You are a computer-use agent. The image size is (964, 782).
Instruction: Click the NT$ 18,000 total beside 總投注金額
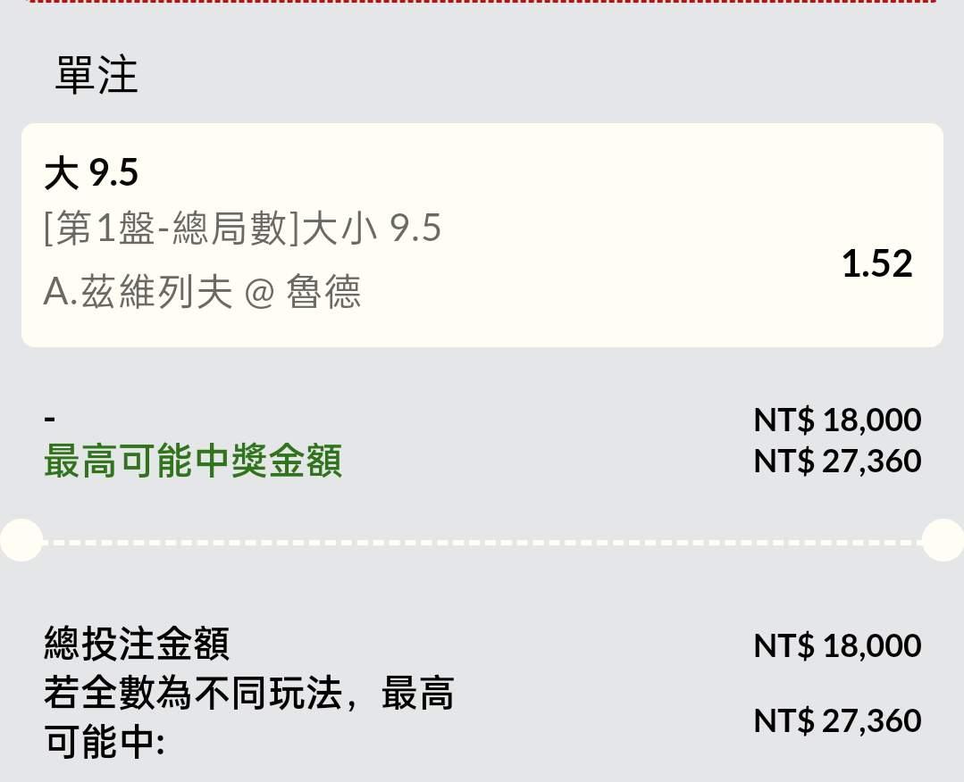[x=837, y=645]
